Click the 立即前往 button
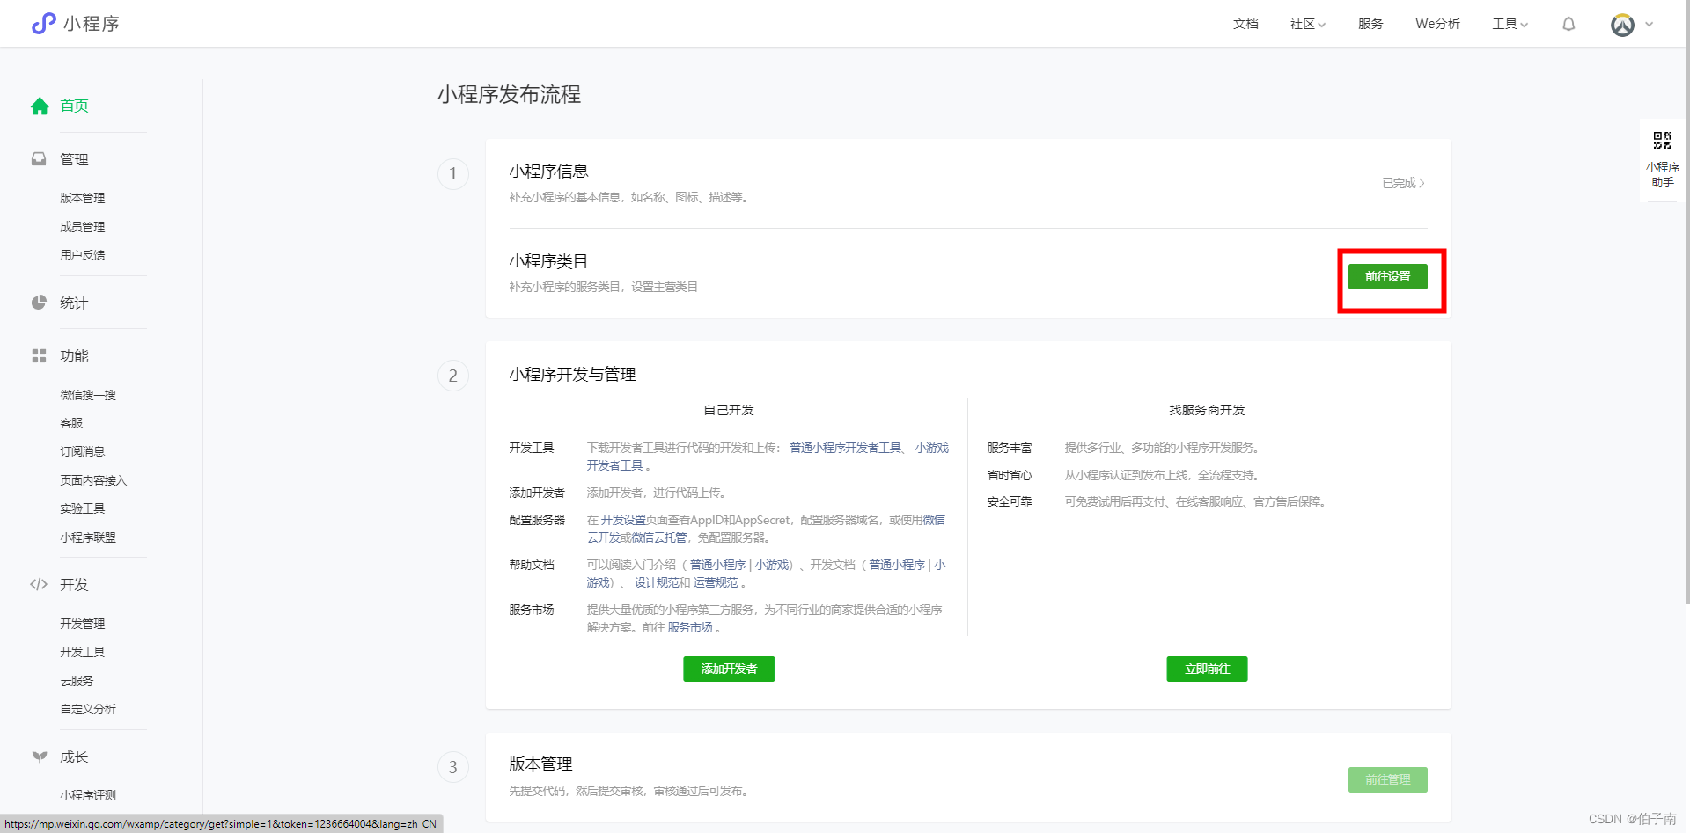Screen dimensions: 1690x833 click(x=1207, y=669)
